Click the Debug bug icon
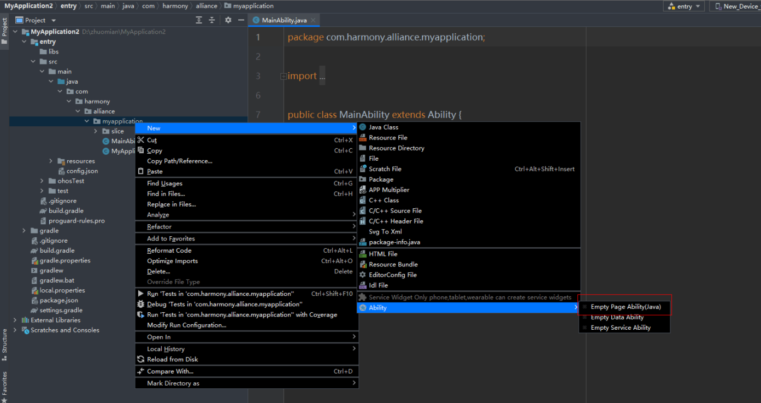761x403 pixels. [x=141, y=304]
